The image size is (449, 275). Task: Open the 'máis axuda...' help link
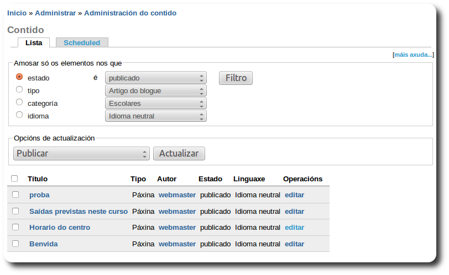point(413,55)
